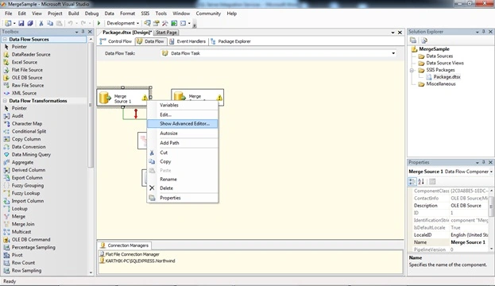The height and width of the screenshot is (286, 495).
Task: Select Aggregate transformation in Toolbox
Action: pyautogui.click(x=22, y=162)
